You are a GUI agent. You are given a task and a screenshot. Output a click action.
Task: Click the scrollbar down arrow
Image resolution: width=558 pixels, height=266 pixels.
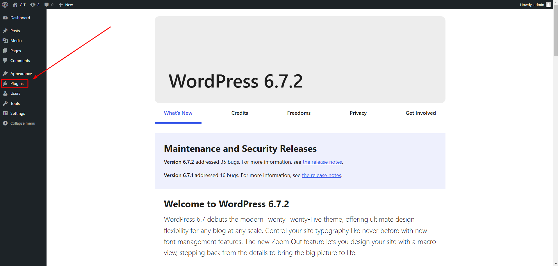[x=556, y=263]
